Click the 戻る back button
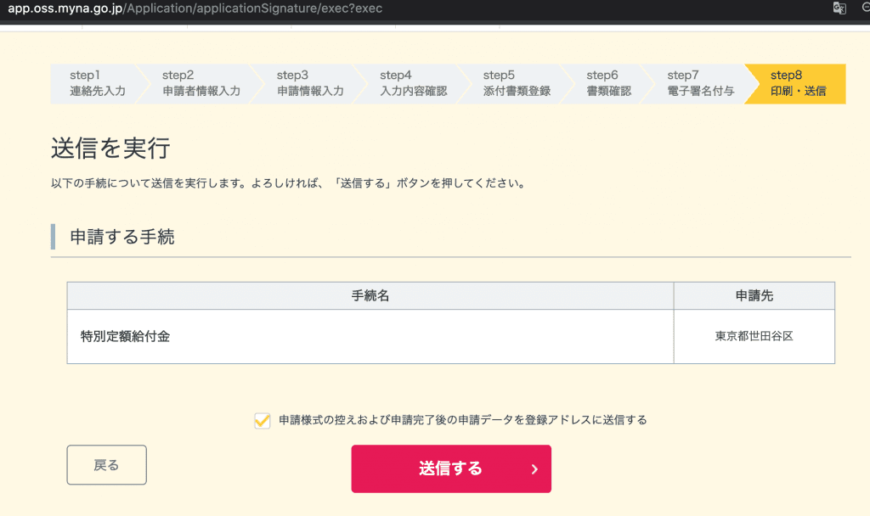 106,464
